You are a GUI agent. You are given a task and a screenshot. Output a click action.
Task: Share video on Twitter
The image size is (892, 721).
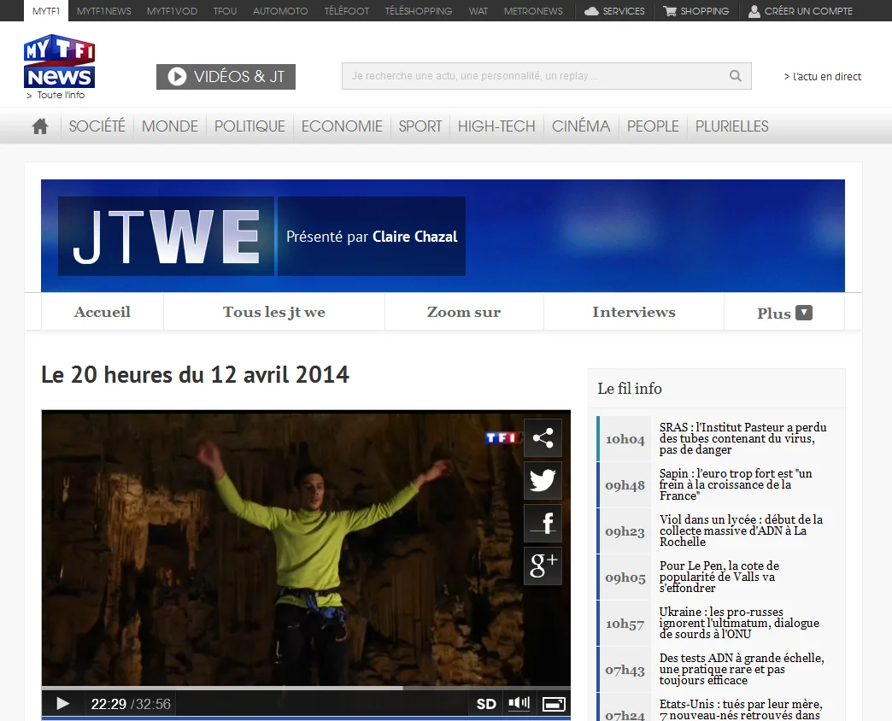coord(543,480)
